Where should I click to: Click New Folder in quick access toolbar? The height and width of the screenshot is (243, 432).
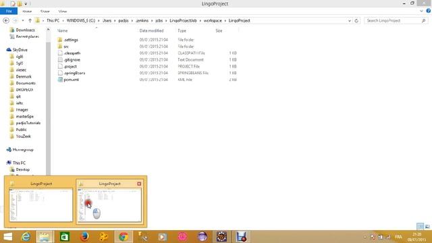click(x=20, y=4)
